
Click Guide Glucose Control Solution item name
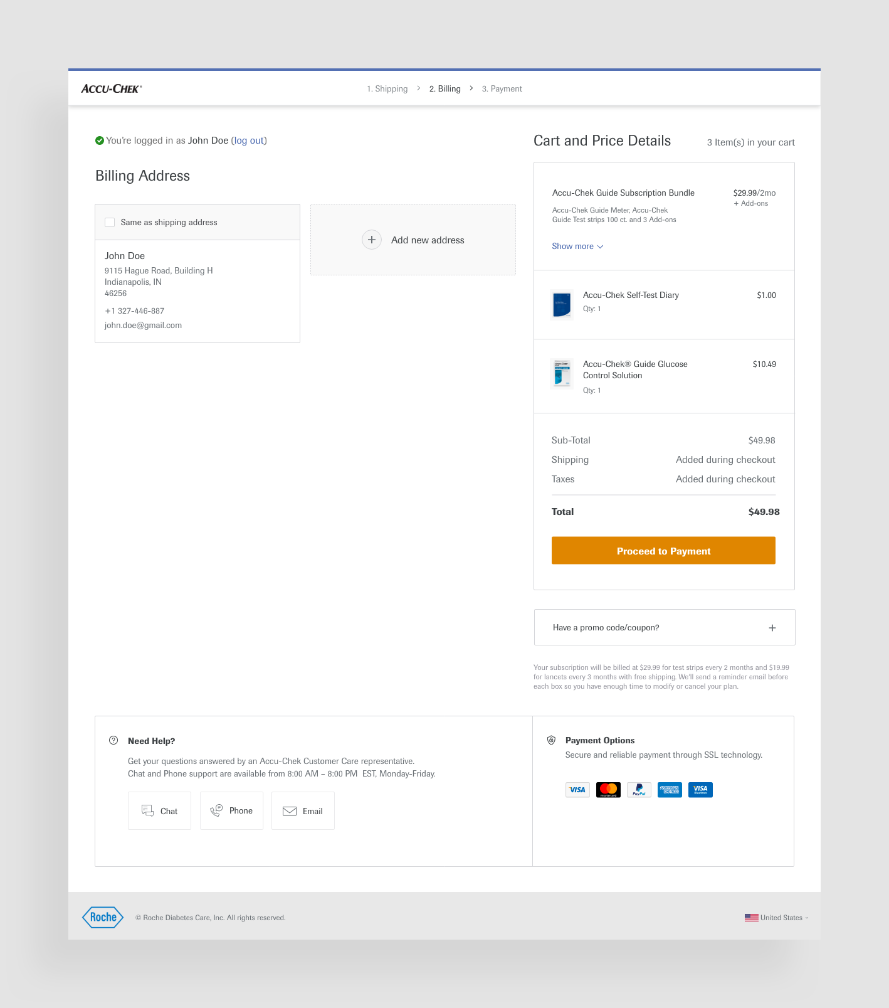pyautogui.click(x=635, y=369)
